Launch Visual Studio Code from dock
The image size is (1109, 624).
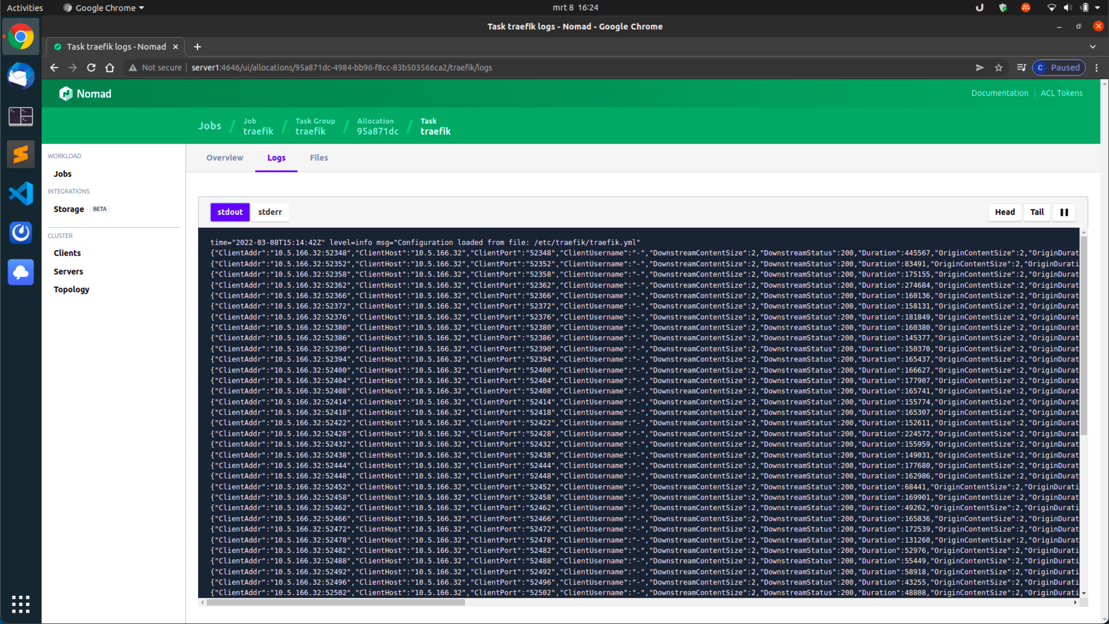pyautogui.click(x=20, y=193)
